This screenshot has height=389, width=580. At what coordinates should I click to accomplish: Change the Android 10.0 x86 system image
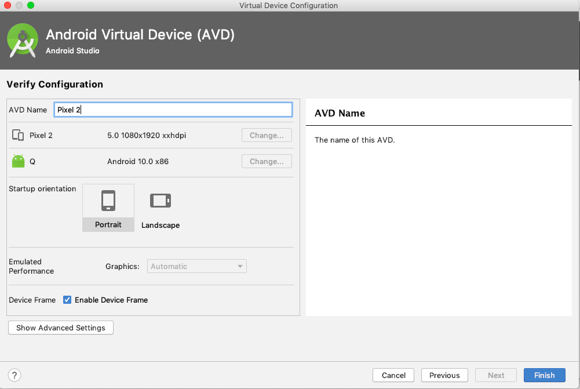tap(267, 161)
